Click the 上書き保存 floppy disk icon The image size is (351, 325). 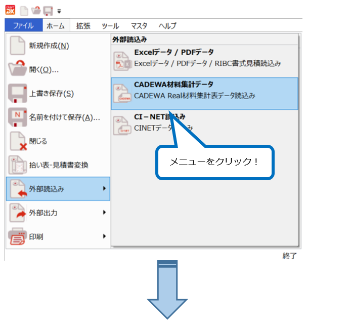pos(18,94)
